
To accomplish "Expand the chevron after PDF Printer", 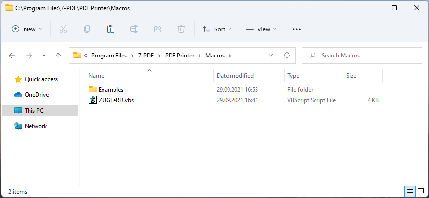I will 200,56.
